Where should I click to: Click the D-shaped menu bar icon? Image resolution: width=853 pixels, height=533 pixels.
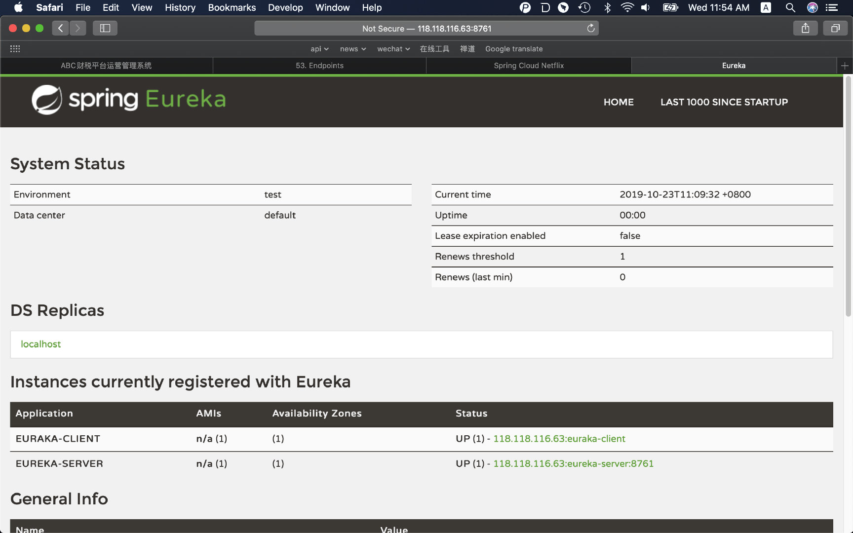point(545,7)
